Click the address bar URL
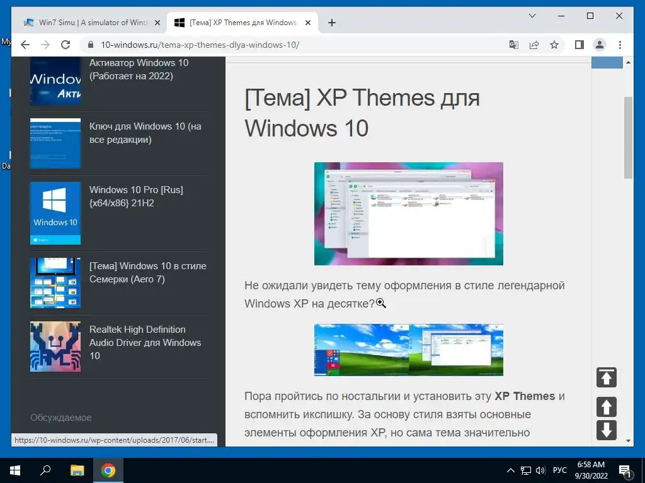Viewport: 645px width, 483px height. pyautogui.click(x=200, y=45)
